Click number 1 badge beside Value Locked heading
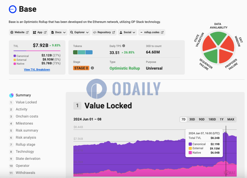This screenshot has width=247, height=178. tap(77, 106)
